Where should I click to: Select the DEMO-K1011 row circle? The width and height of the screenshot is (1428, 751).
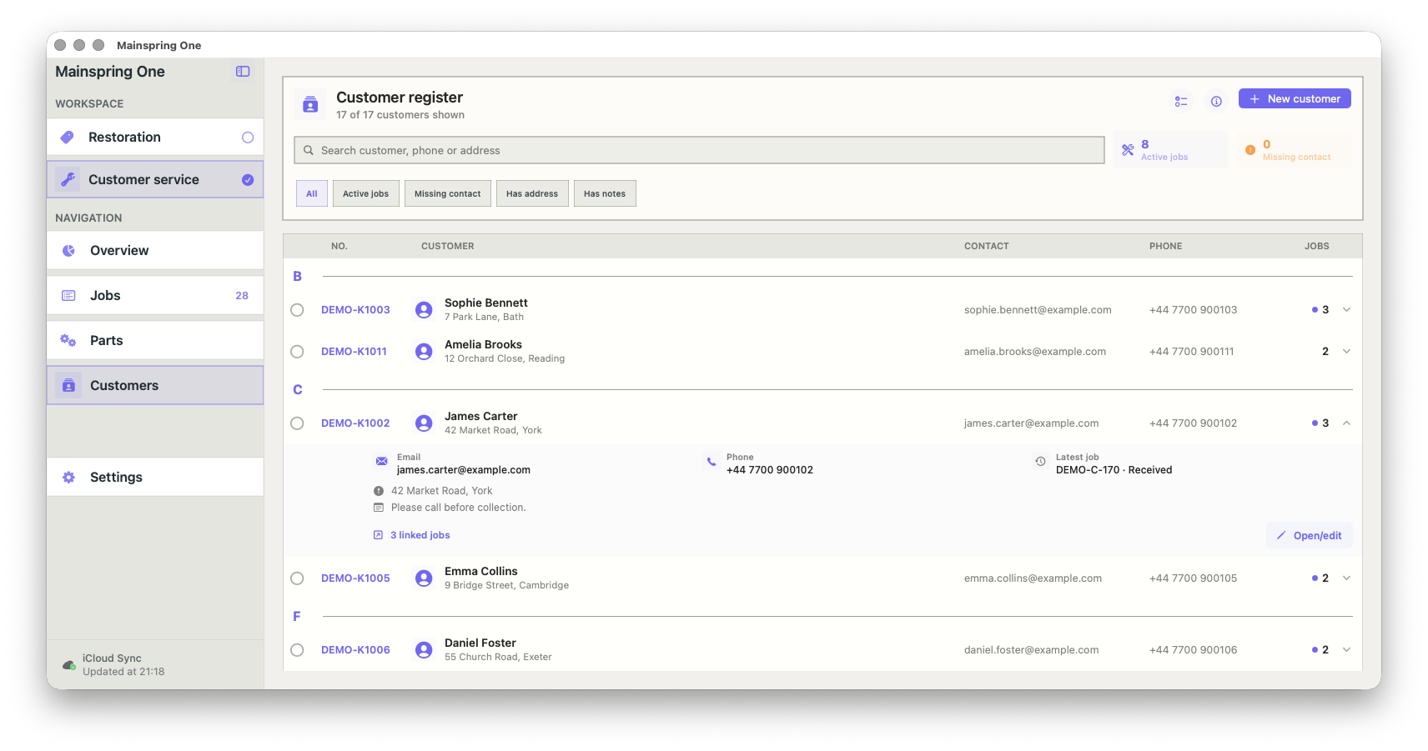[297, 352]
